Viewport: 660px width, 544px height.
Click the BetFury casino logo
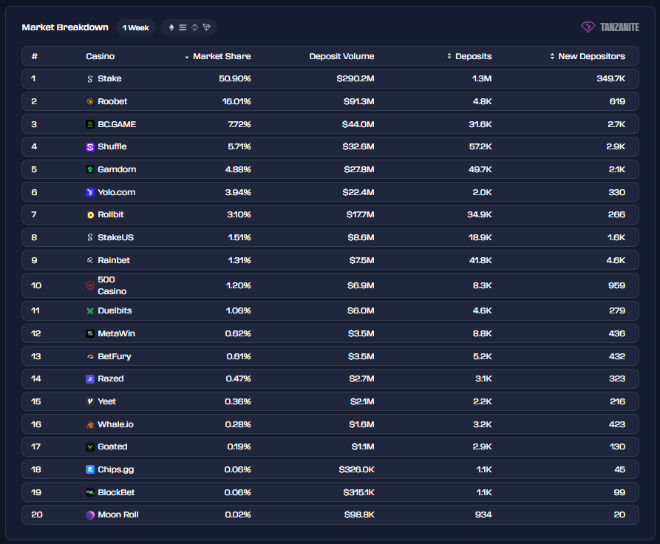click(x=89, y=356)
